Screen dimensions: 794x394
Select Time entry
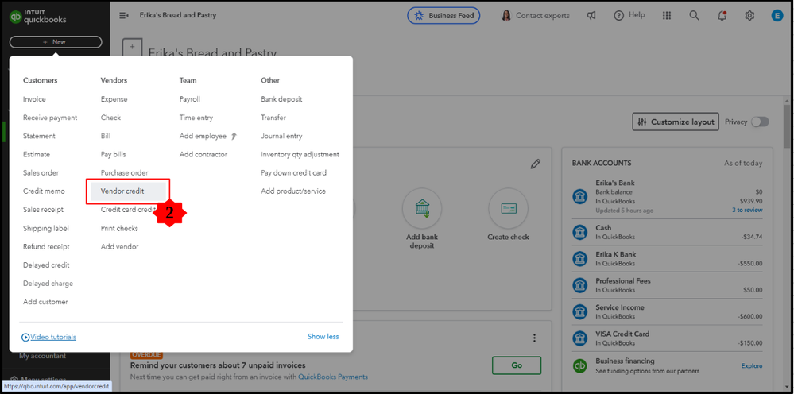point(196,118)
